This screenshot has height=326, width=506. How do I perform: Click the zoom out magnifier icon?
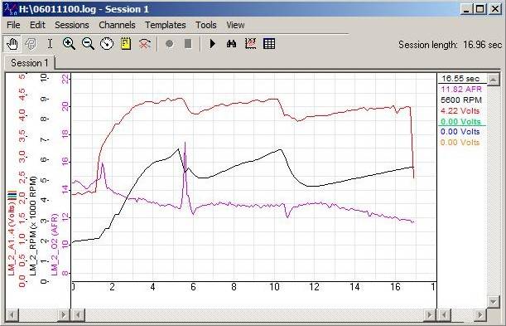[88, 44]
